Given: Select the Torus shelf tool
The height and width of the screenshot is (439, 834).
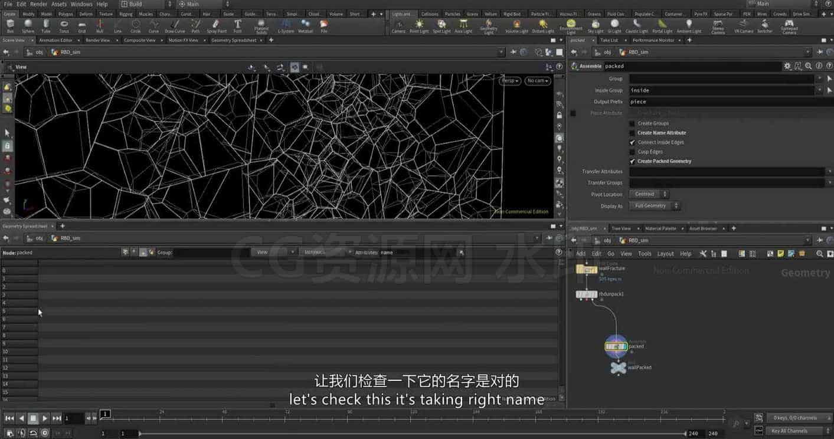Looking at the screenshot, I should [64, 26].
